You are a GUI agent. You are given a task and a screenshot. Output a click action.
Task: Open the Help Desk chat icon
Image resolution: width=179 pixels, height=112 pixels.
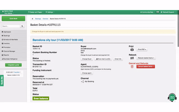click(x=172, y=97)
